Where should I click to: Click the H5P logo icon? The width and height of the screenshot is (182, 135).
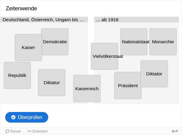pyautogui.click(x=175, y=131)
